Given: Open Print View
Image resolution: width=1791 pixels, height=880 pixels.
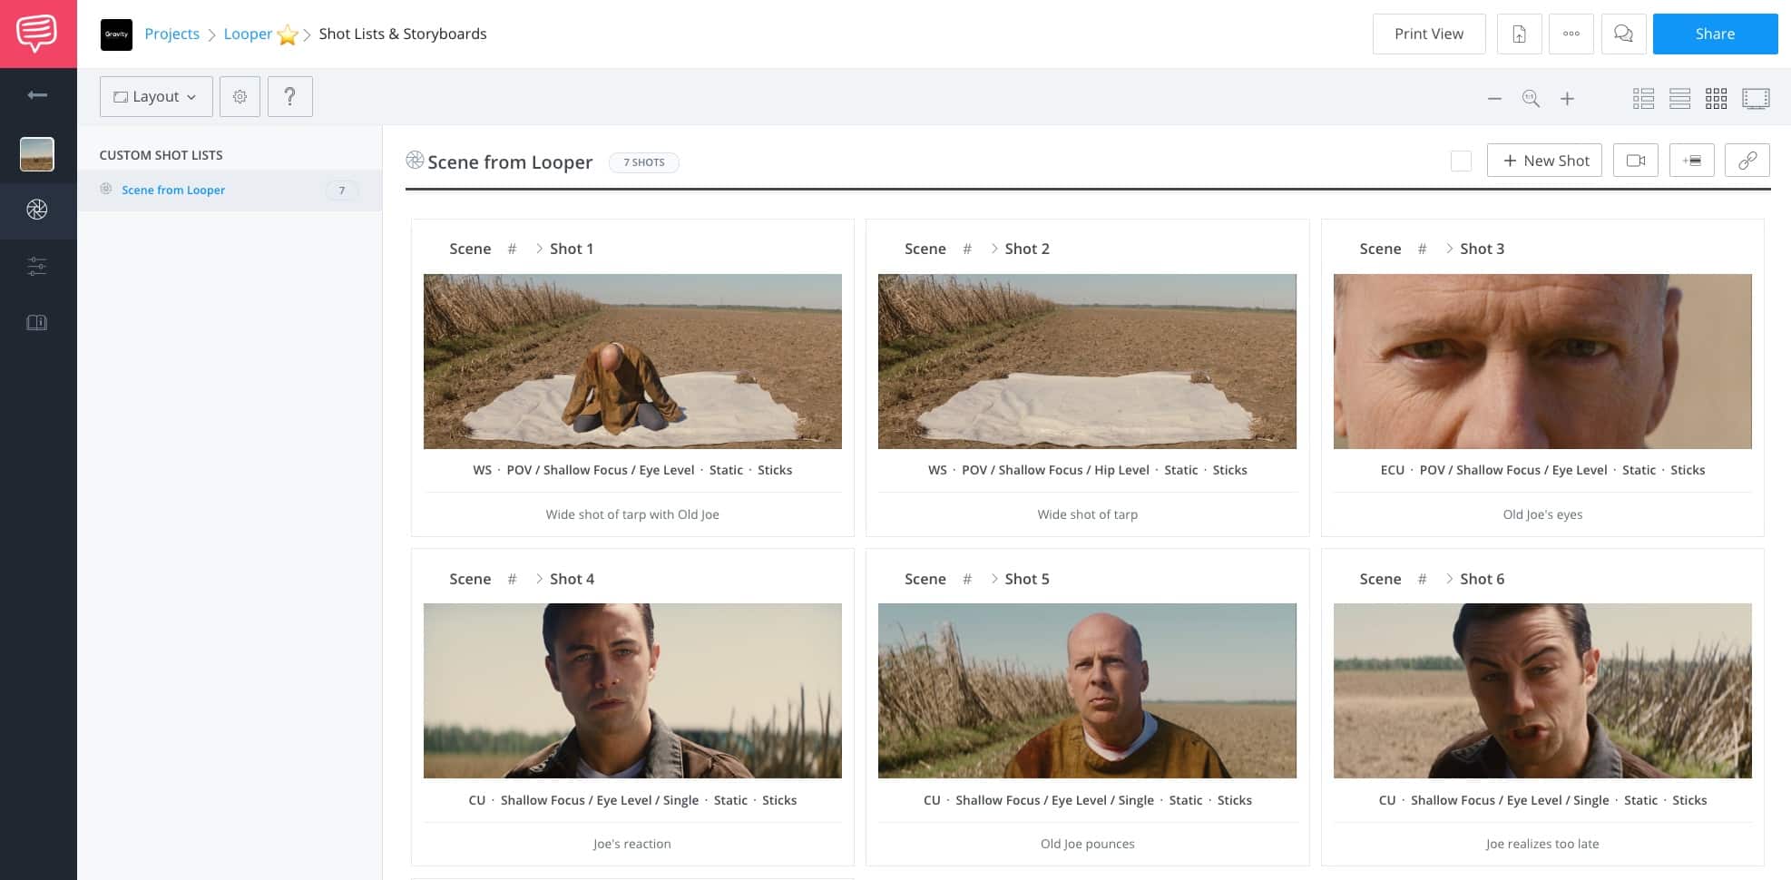Looking at the screenshot, I should pos(1429,34).
